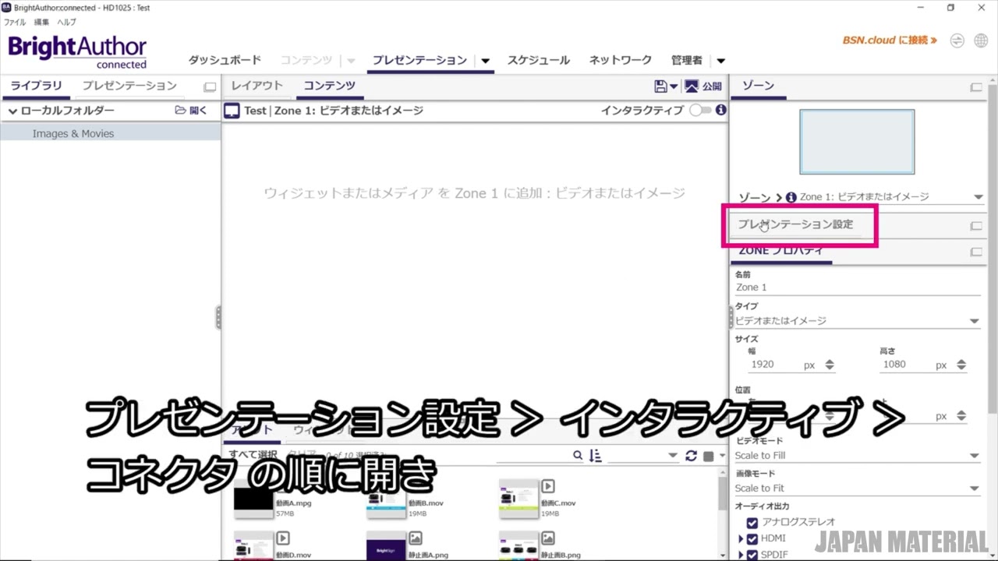Switch to the ライブラリ tab
This screenshot has height=561, width=998.
(36, 86)
